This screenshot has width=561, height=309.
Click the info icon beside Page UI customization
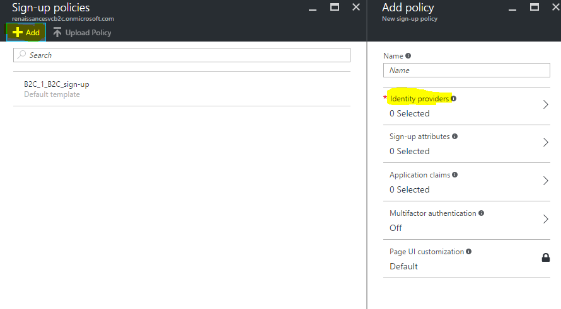click(x=469, y=252)
